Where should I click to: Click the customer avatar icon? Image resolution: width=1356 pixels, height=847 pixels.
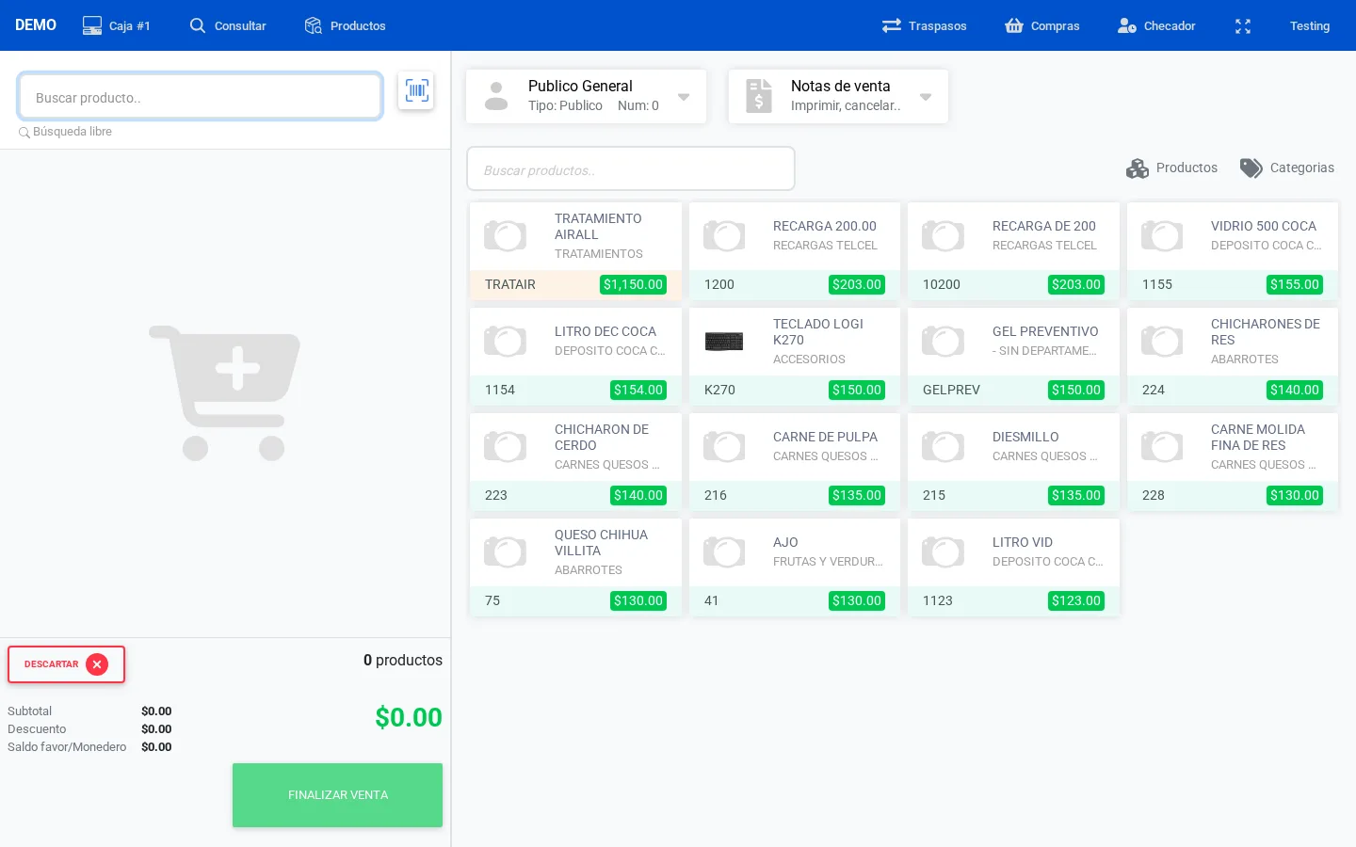[496, 96]
